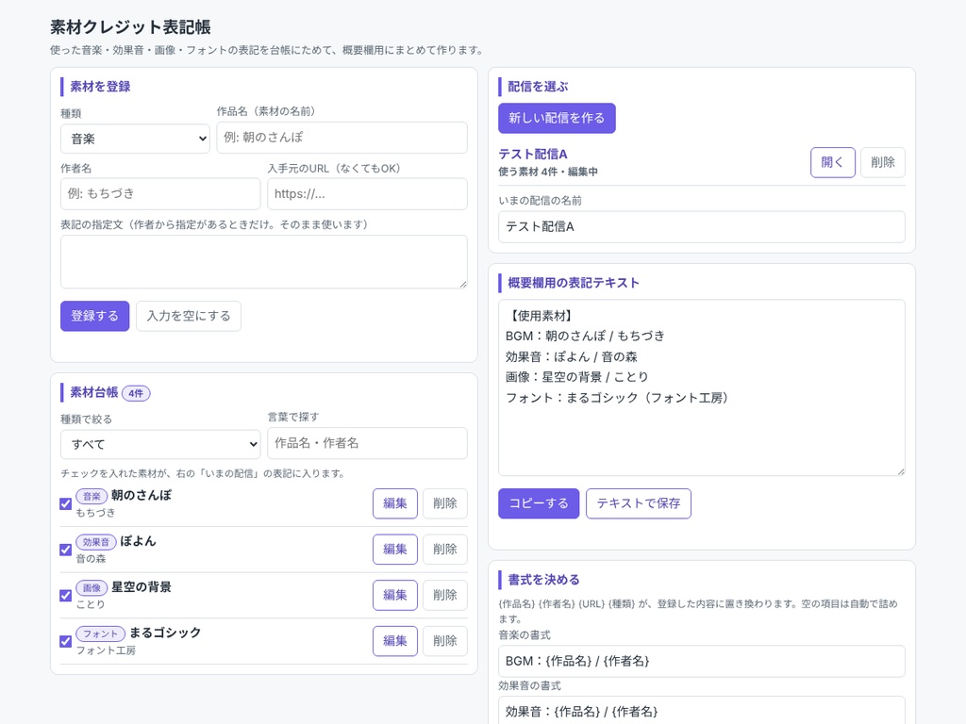The image size is (966, 724).
Task: Delete the まるゴシック entry
Action: click(x=445, y=641)
